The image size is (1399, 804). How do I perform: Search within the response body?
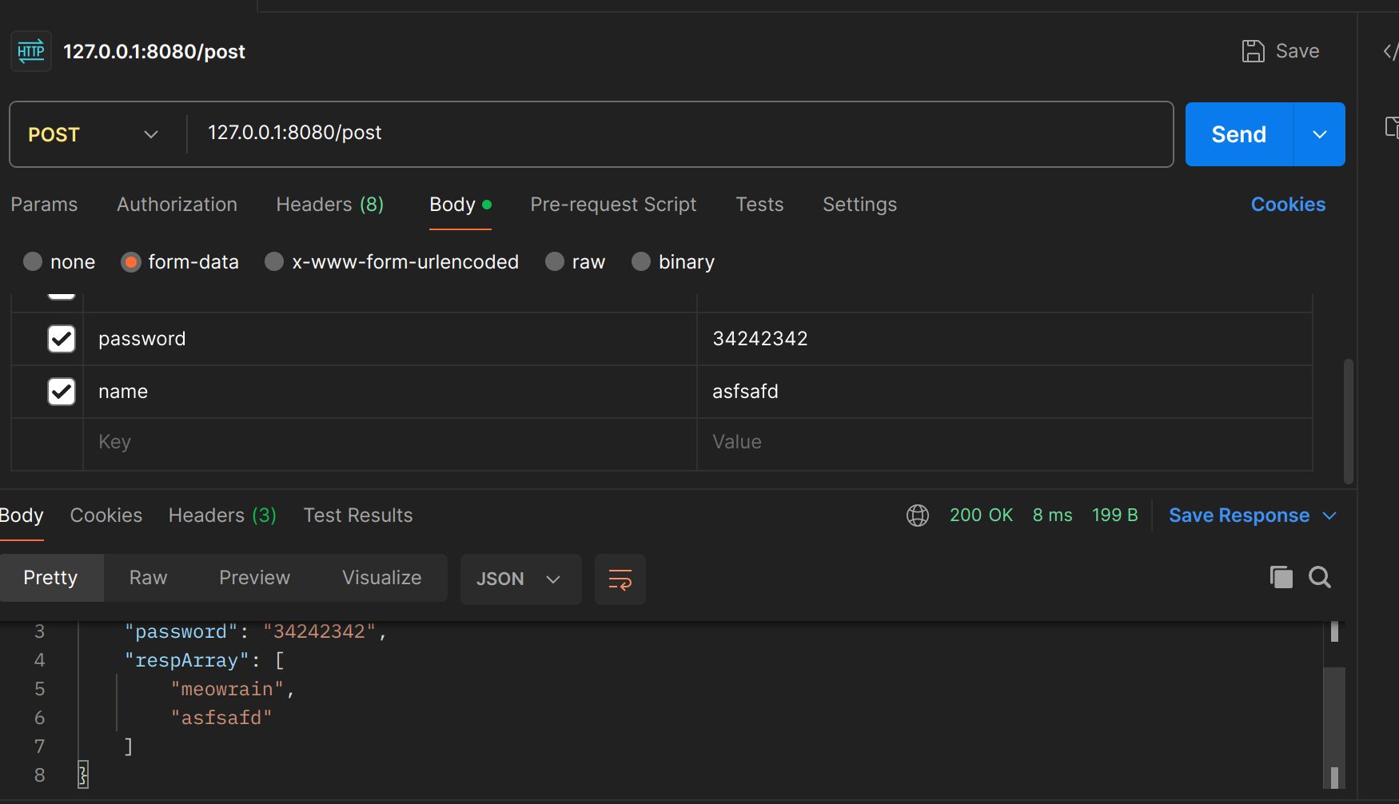[1319, 577]
